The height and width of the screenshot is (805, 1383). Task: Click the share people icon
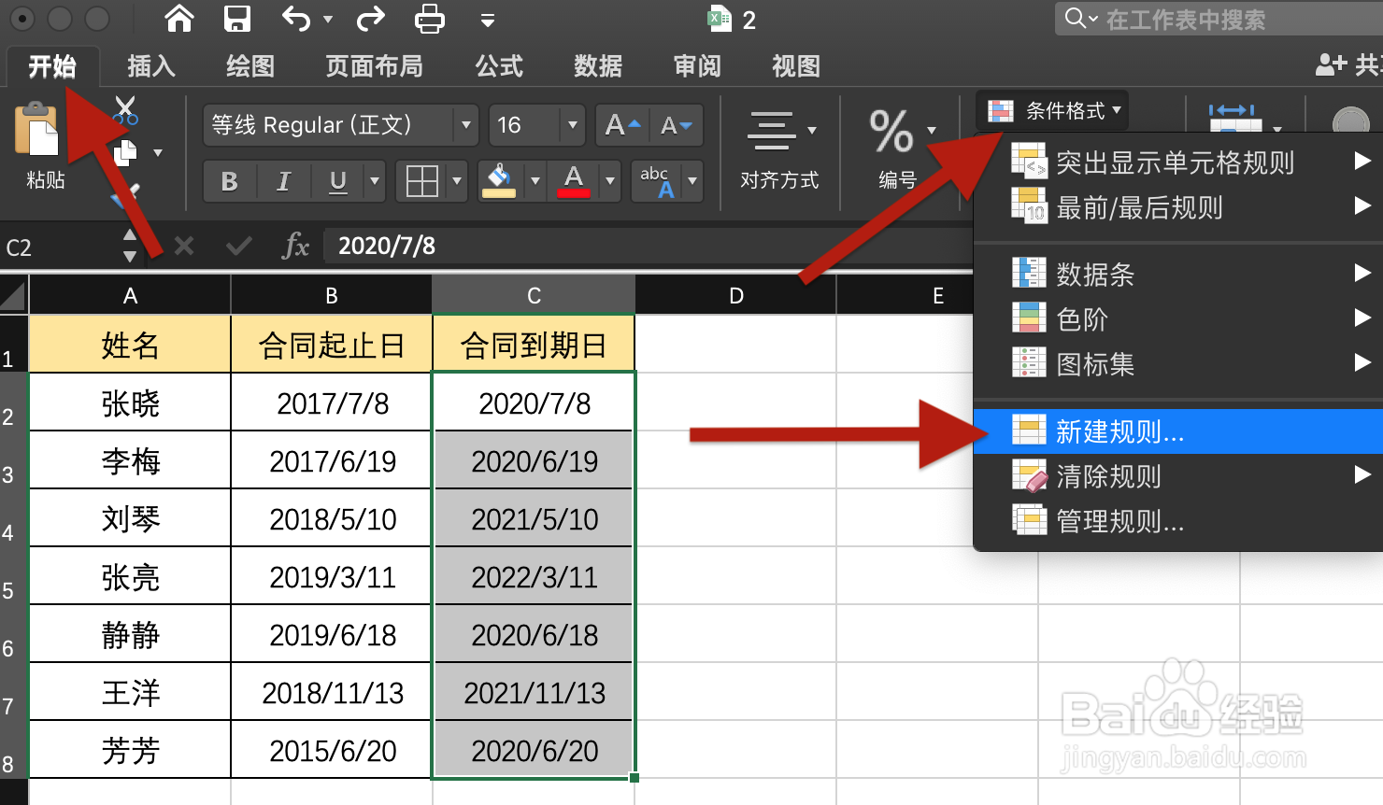point(1330,64)
